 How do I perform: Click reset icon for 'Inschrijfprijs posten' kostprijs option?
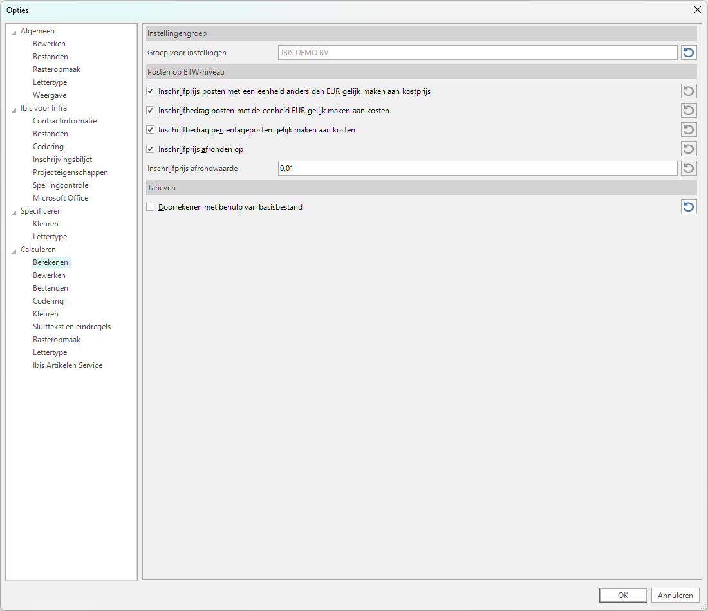tap(689, 91)
